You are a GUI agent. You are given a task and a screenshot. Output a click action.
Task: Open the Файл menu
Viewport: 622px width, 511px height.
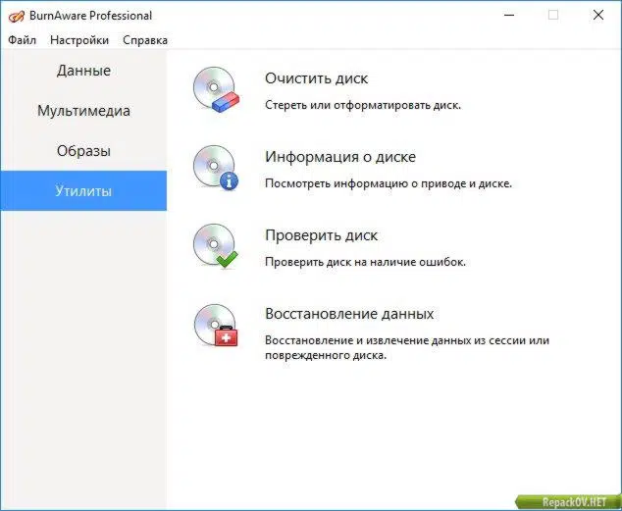click(x=23, y=40)
